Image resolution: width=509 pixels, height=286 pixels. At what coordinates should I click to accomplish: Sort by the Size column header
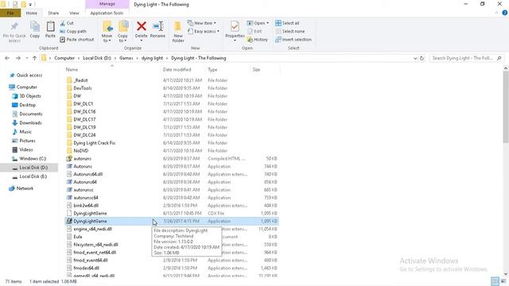coord(256,70)
